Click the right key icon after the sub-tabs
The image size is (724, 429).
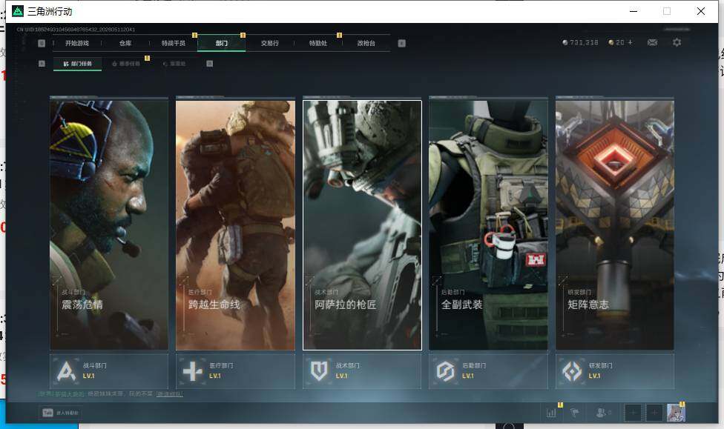[x=210, y=64]
